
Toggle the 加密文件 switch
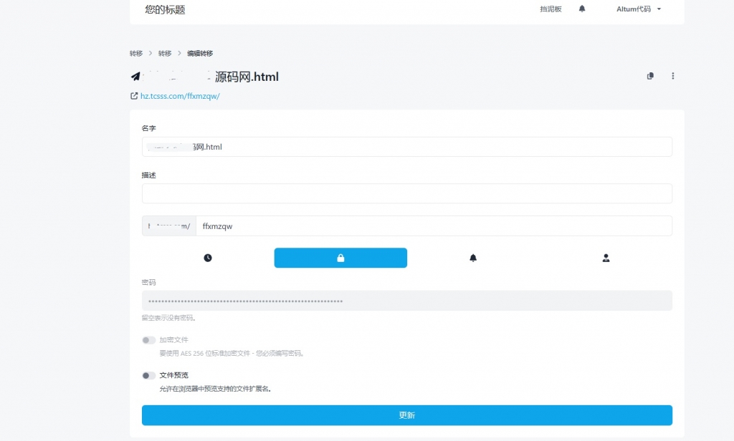click(148, 340)
